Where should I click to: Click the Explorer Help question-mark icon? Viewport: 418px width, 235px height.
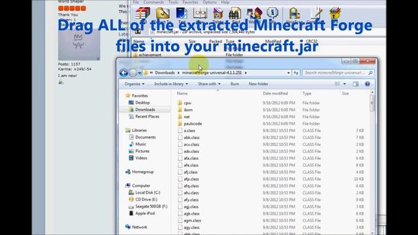(x=367, y=84)
